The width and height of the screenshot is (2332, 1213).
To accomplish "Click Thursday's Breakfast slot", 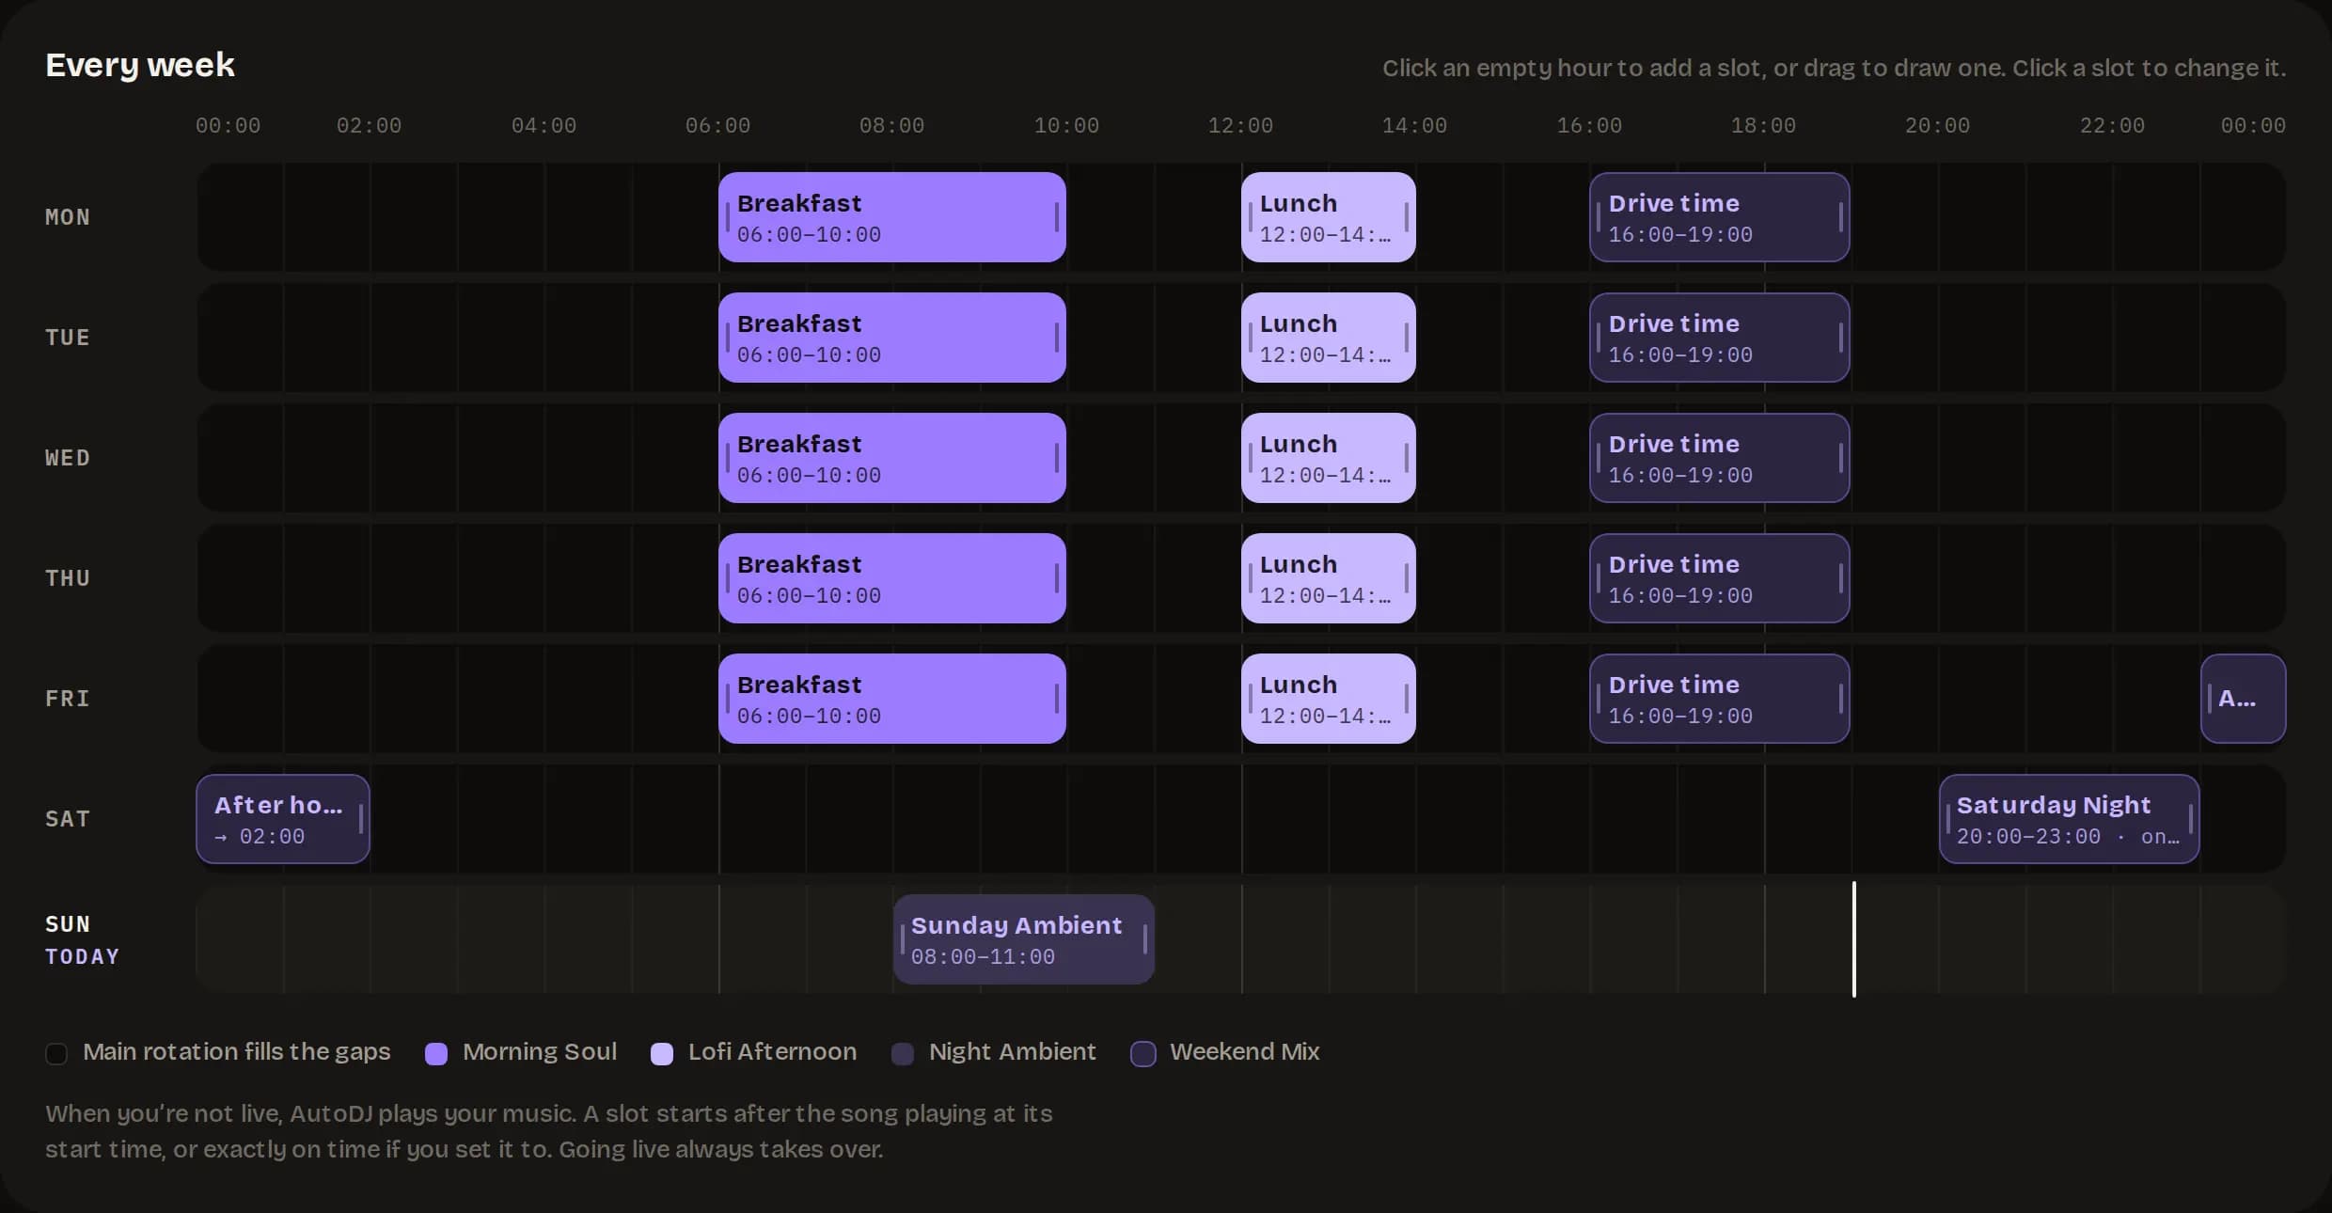I will pyautogui.click(x=891, y=578).
